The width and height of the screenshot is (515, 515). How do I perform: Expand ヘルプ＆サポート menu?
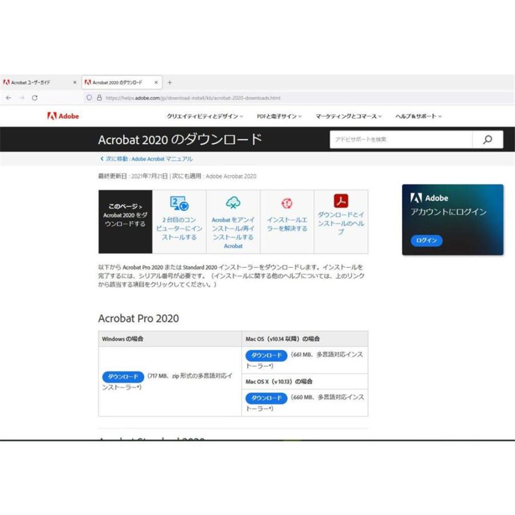coord(418,116)
